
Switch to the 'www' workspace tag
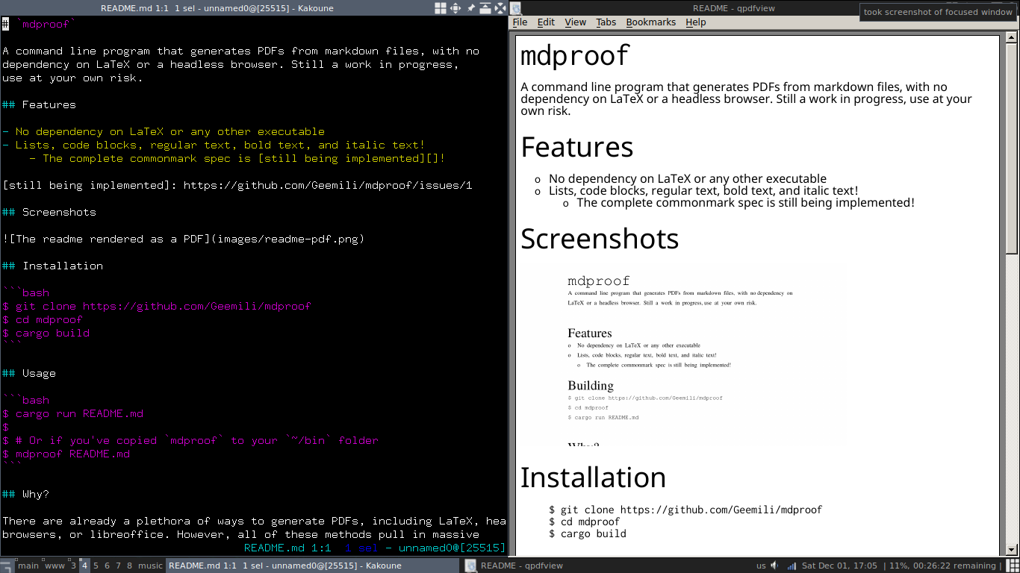point(55,566)
